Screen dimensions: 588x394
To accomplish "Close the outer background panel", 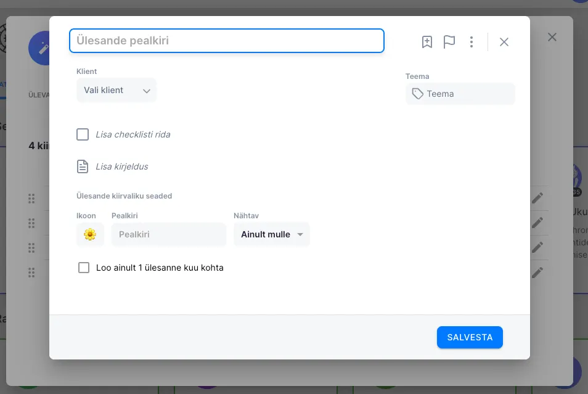I will [x=552, y=37].
